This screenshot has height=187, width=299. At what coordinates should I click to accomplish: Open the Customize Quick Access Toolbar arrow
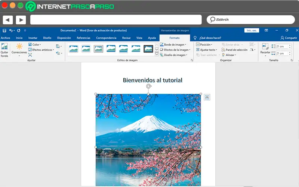pos(25,31)
